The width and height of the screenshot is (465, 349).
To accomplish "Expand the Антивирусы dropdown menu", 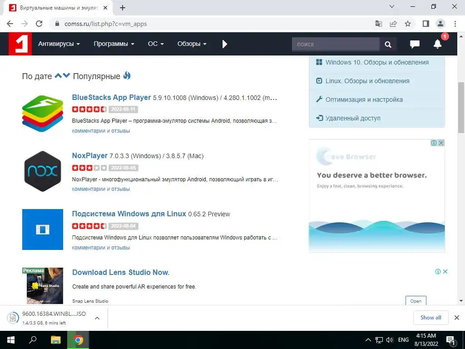I will (59, 44).
